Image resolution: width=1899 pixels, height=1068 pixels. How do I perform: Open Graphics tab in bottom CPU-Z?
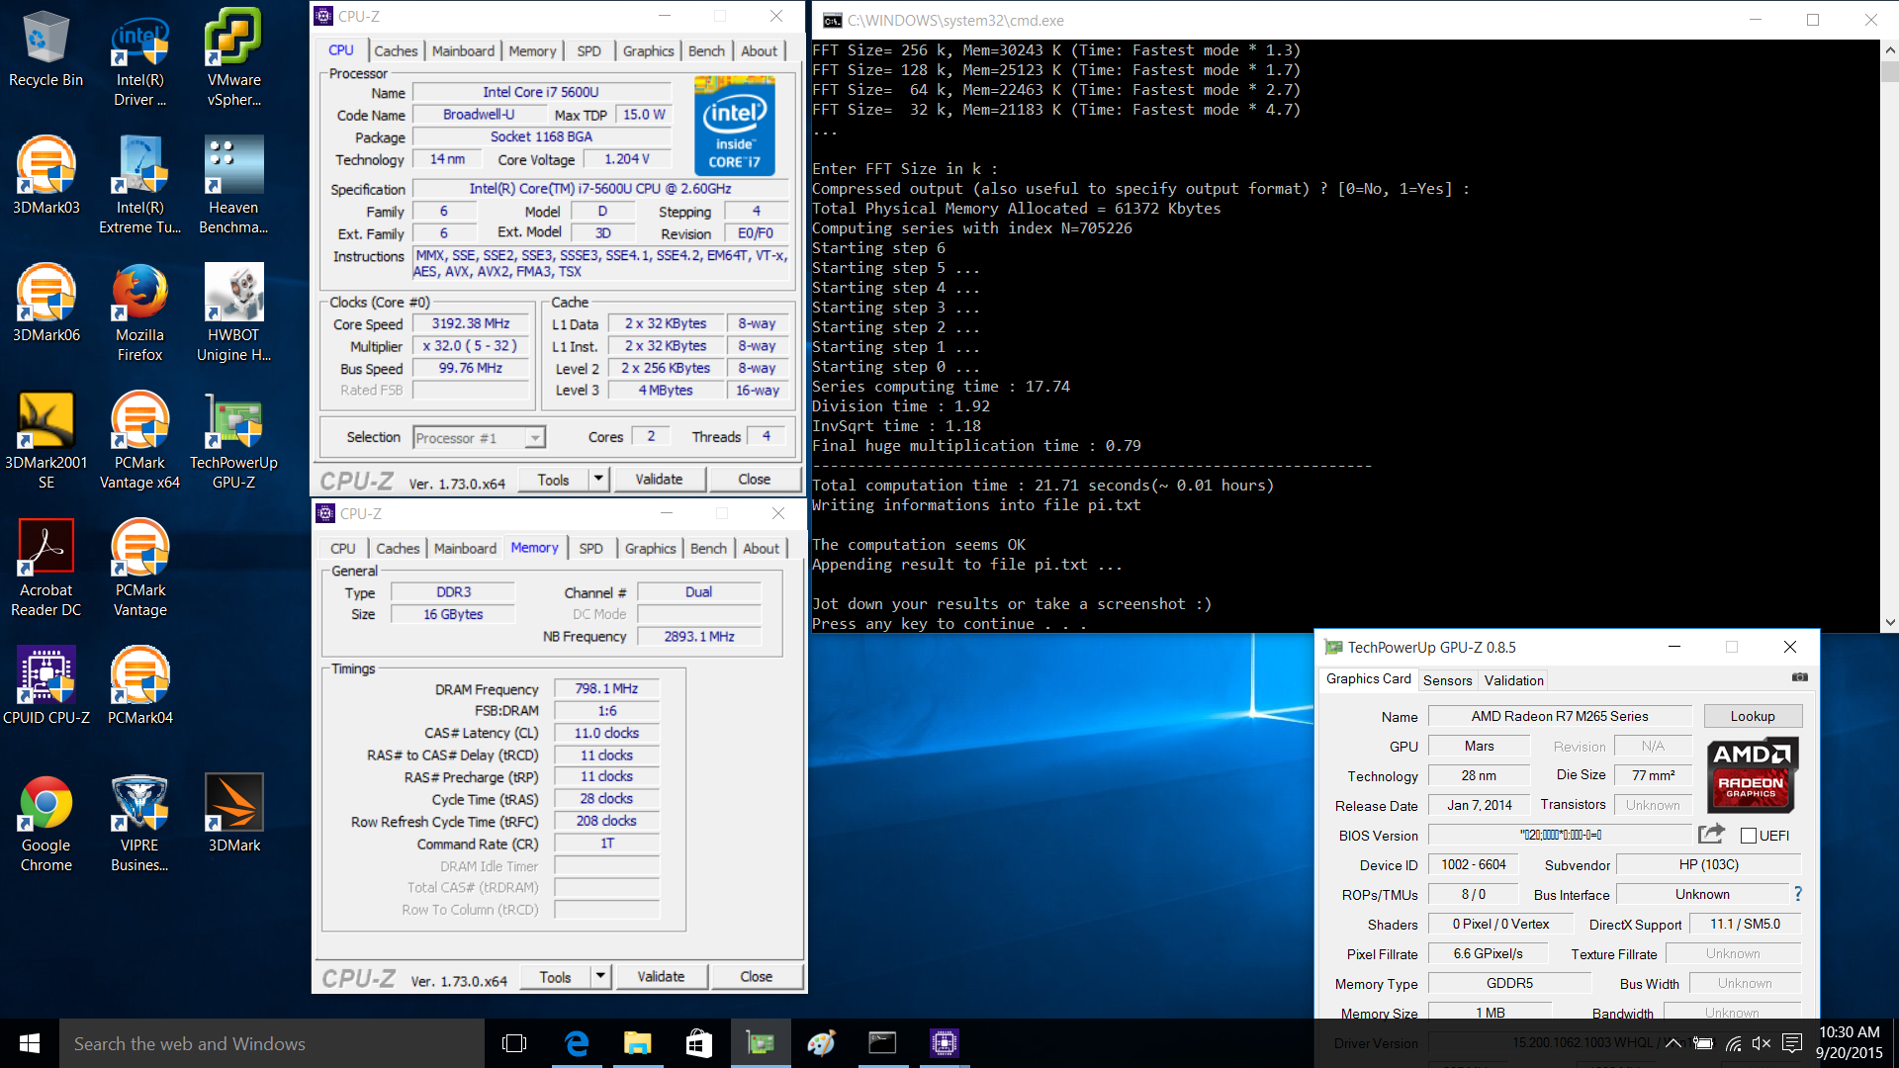pos(650,549)
